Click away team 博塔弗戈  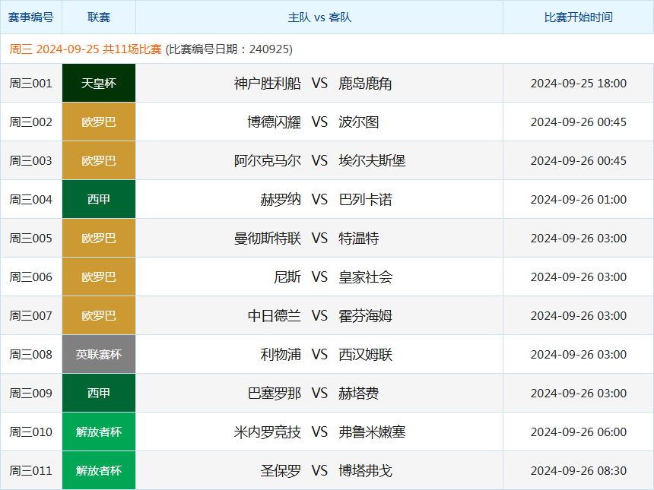pyautogui.click(x=365, y=471)
